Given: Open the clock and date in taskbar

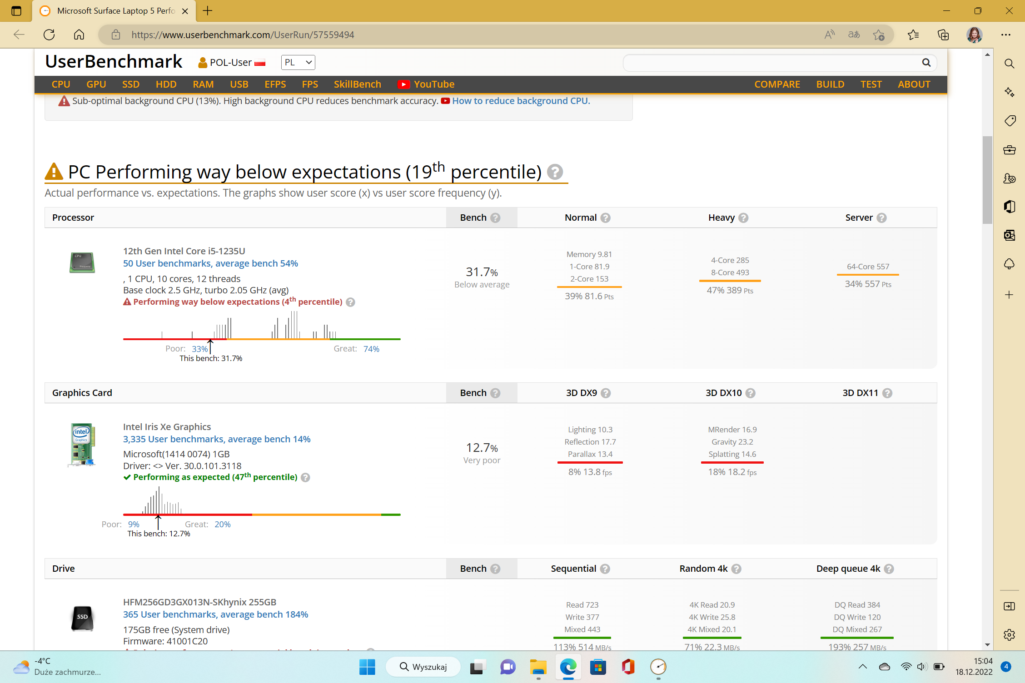Looking at the screenshot, I should pos(974,667).
